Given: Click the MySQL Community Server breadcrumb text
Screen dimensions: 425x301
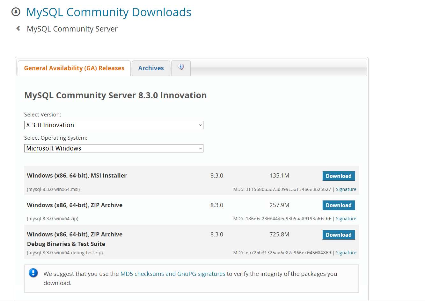Looking at the screenshot, I should [x=72, y=29].
